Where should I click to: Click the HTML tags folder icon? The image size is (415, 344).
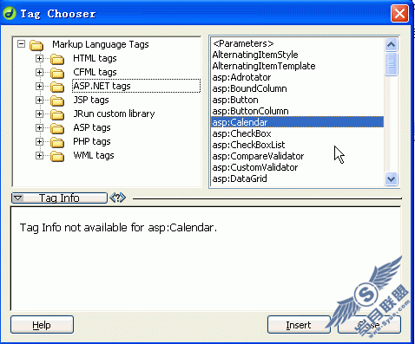point(57,59)
